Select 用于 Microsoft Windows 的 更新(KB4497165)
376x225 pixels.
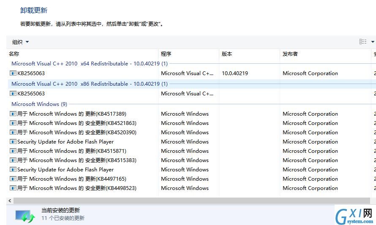coord(72,179)
